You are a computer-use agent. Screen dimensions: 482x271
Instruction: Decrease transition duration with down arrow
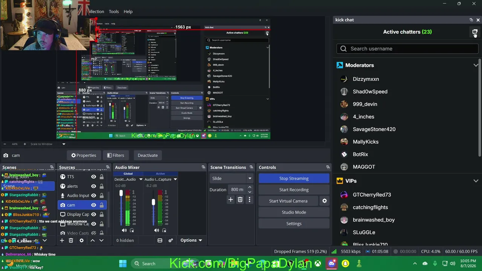point(250,192)
